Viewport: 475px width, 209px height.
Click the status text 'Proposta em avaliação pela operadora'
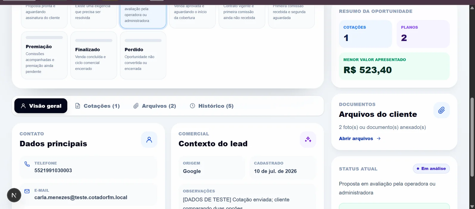pyautogui.click(x=387, y=188)
